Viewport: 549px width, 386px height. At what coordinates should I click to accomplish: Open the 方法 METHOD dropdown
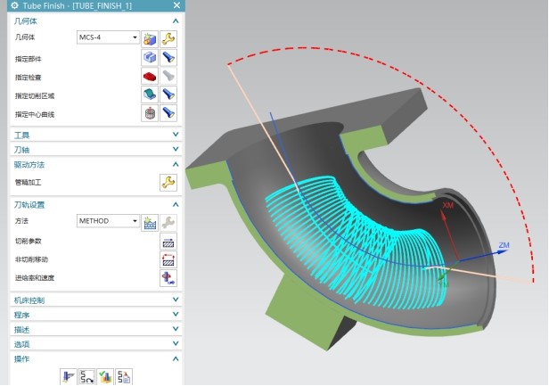point(135,220)
